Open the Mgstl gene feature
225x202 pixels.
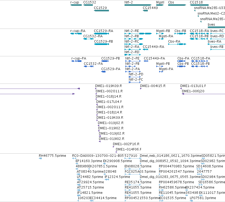point(160,5)
